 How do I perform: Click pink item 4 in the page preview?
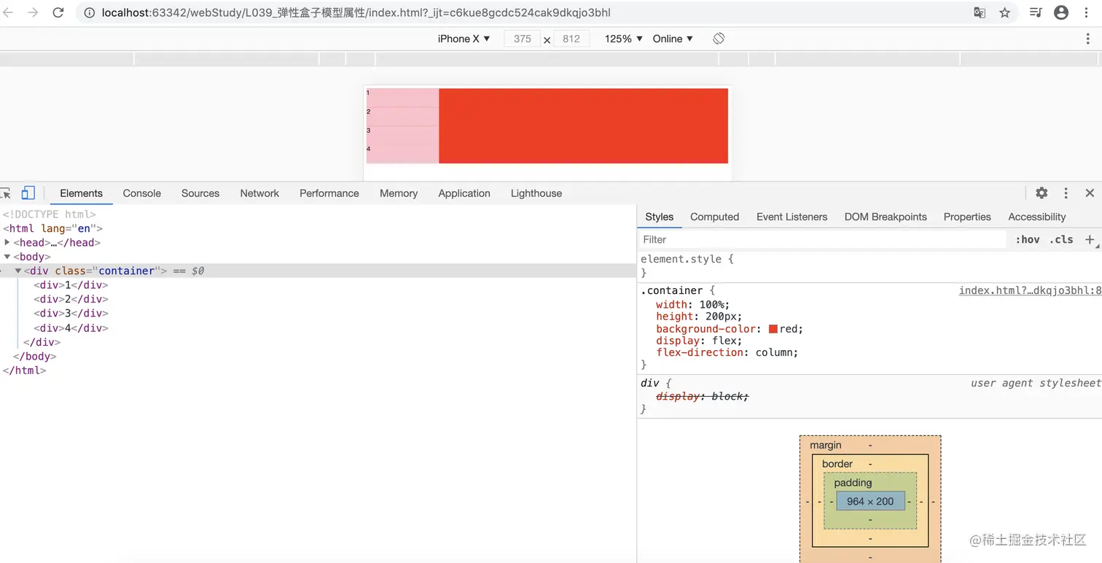402,154
